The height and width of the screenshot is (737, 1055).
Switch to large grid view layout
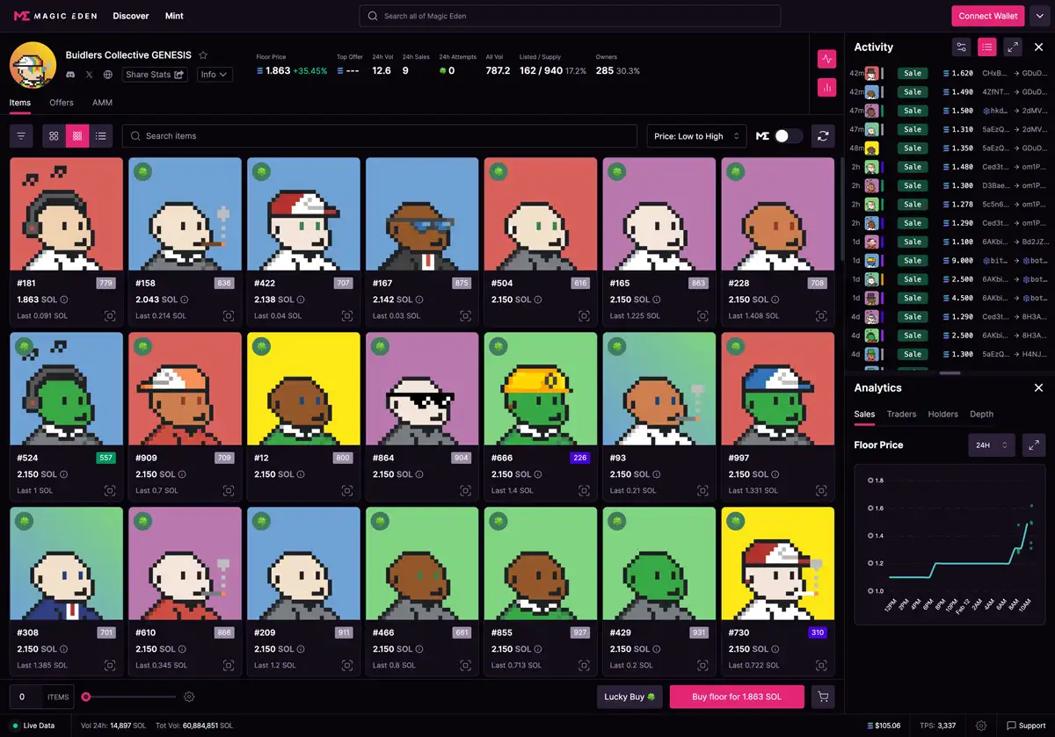click(54, 136)
